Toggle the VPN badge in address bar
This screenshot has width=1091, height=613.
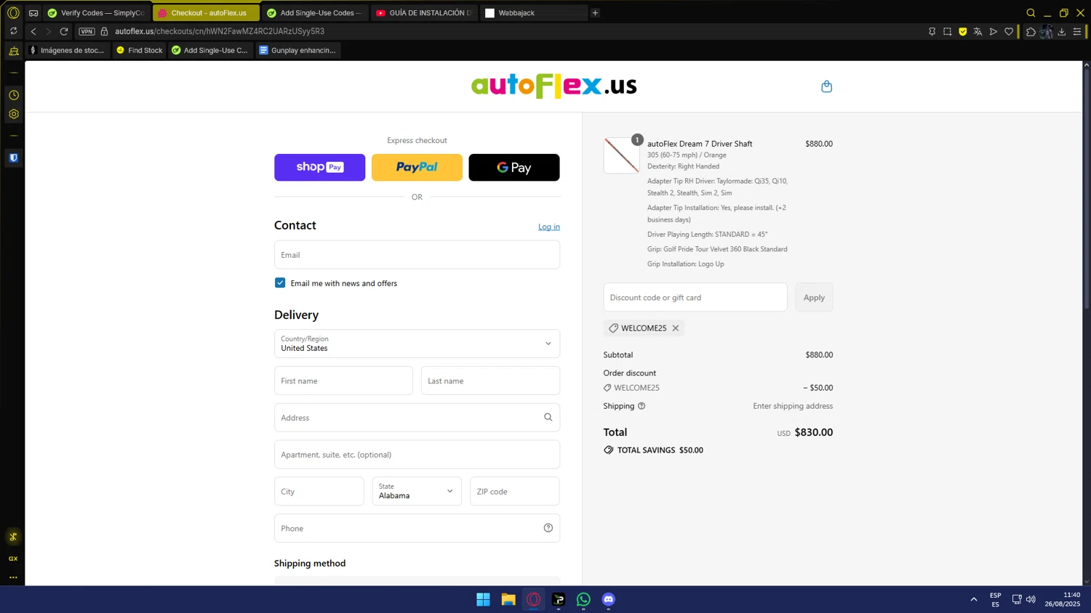(x=87, y=31)
